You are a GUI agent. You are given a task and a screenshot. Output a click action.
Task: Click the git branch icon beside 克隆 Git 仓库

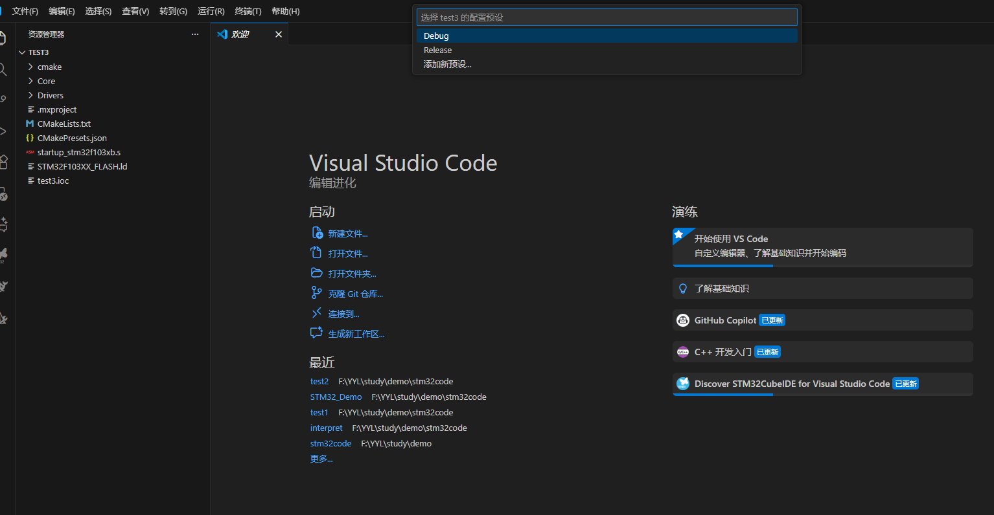coord(316,293)
